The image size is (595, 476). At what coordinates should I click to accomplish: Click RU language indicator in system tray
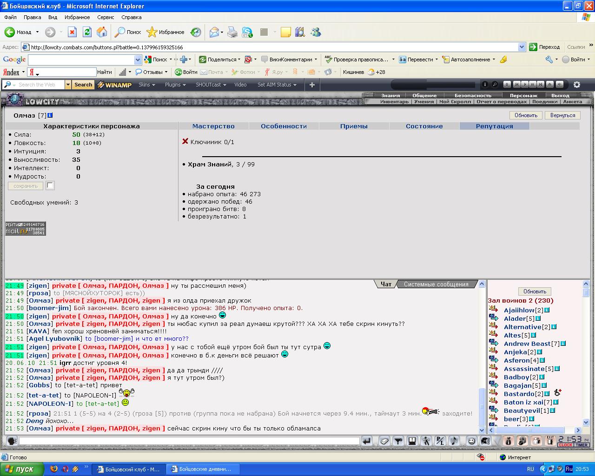click(x=530, y=469)
